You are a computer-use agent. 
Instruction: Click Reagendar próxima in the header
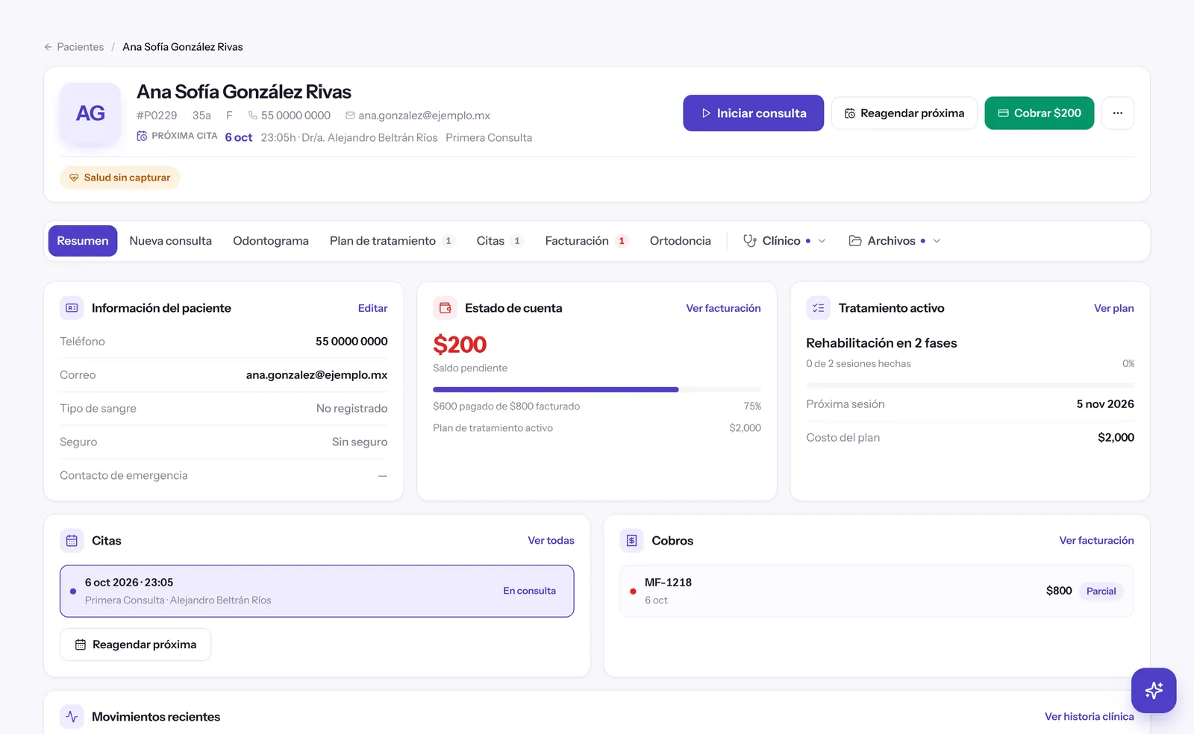pyautogui.click(x=904, y=113)
